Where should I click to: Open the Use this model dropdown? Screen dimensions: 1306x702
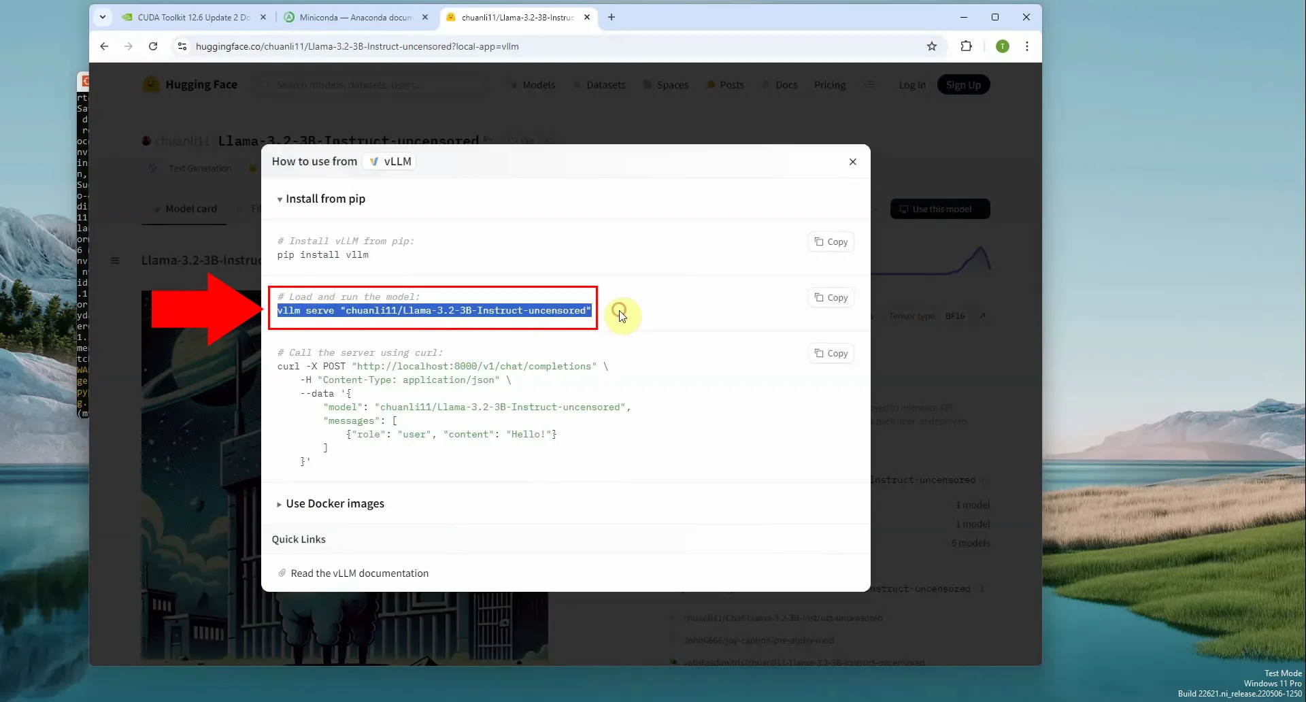click(940, 209)
